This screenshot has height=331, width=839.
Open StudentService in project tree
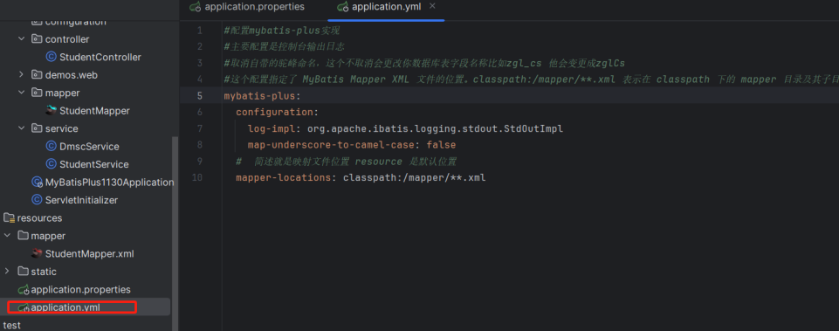point(94,164)
